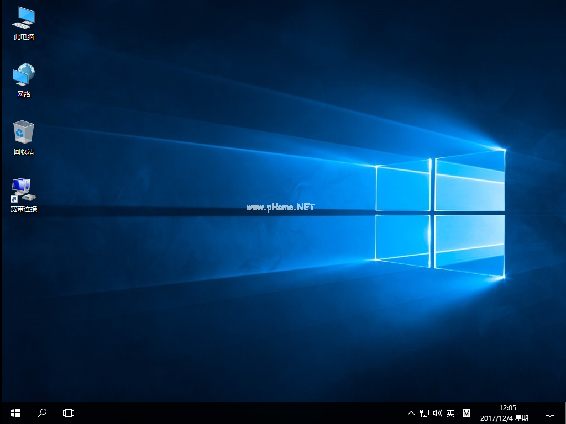Open the network status tray icon
The image size is (566, 424).
point(424,413)
